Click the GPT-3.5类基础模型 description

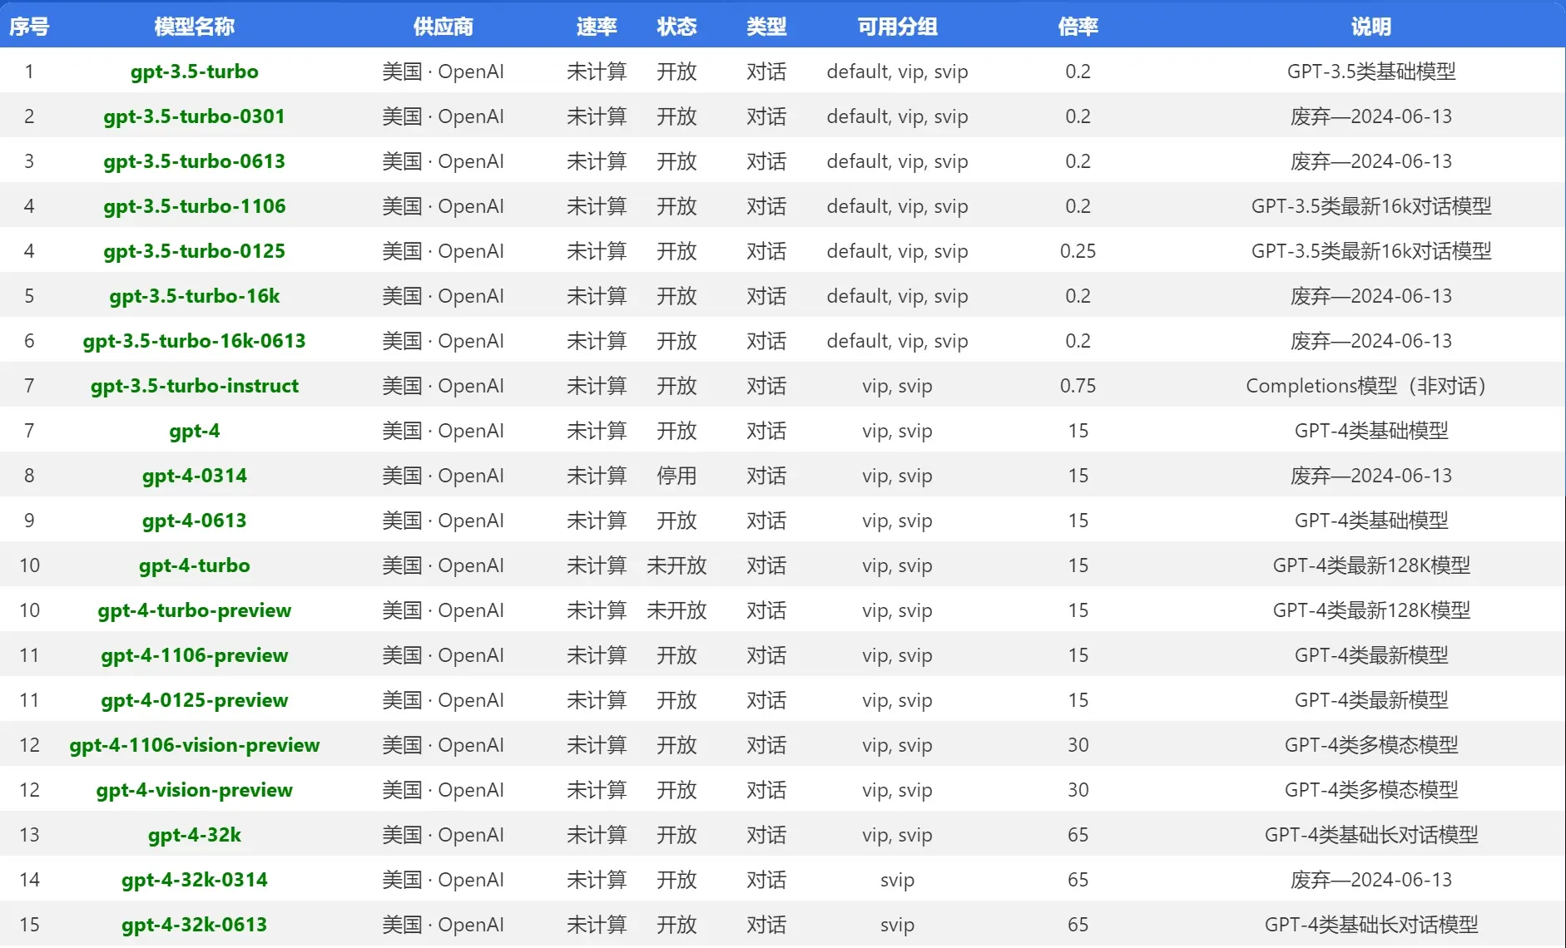(1370, 72)
